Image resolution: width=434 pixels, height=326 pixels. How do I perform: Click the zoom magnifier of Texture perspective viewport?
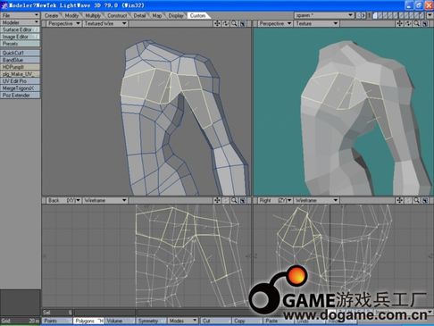(x=417, y=23)
